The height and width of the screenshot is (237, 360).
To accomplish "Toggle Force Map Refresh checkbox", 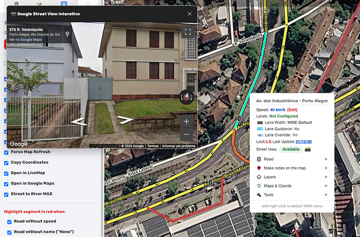I will click(x=6, y=153).
